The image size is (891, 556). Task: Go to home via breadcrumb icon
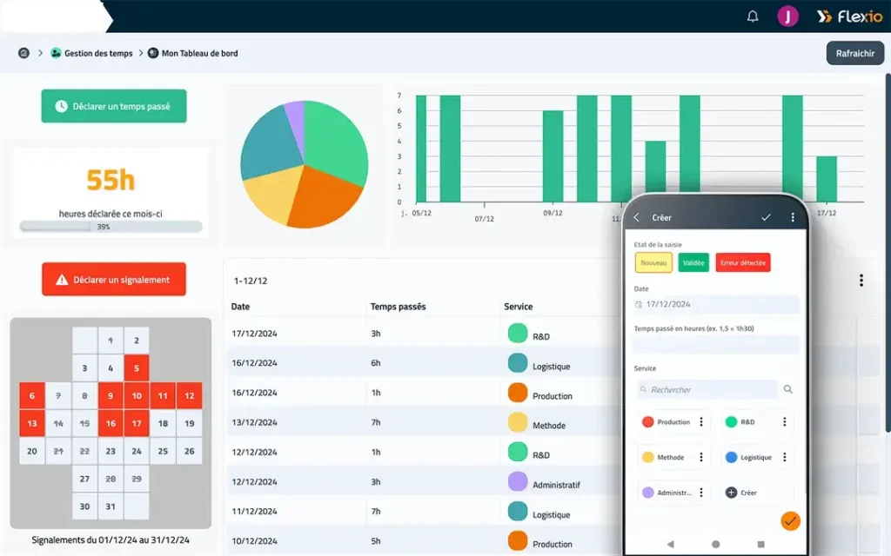point(23,53)
